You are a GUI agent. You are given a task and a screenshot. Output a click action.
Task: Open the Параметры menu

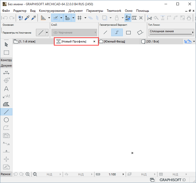(95, 11)
